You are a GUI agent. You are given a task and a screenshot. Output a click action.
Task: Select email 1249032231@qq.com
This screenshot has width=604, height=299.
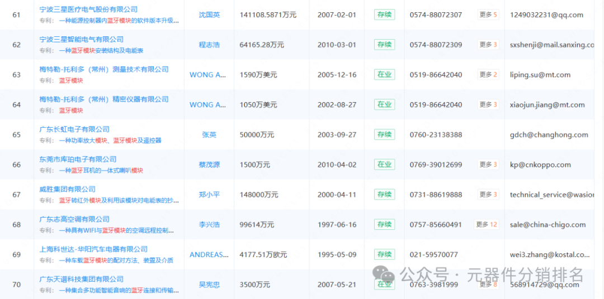546,15
